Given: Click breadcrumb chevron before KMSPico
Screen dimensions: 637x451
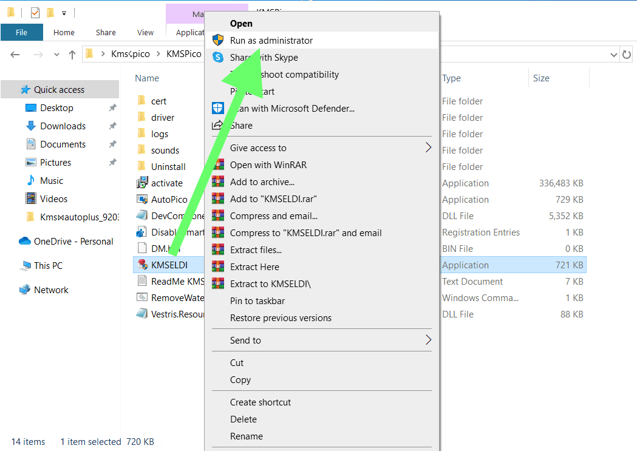Looking at the screenshot, I should point(158,53).
